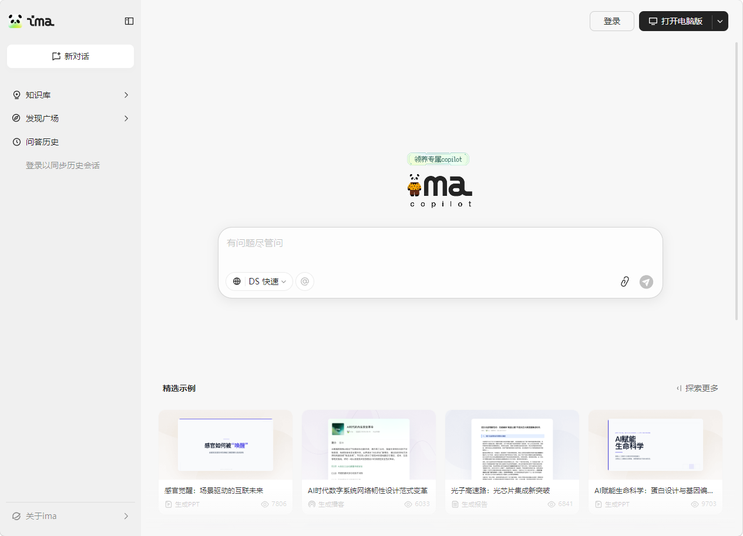Click the eye icon beside 6841
This screenshot has height=536, width=743.
[x=552, y=504]
